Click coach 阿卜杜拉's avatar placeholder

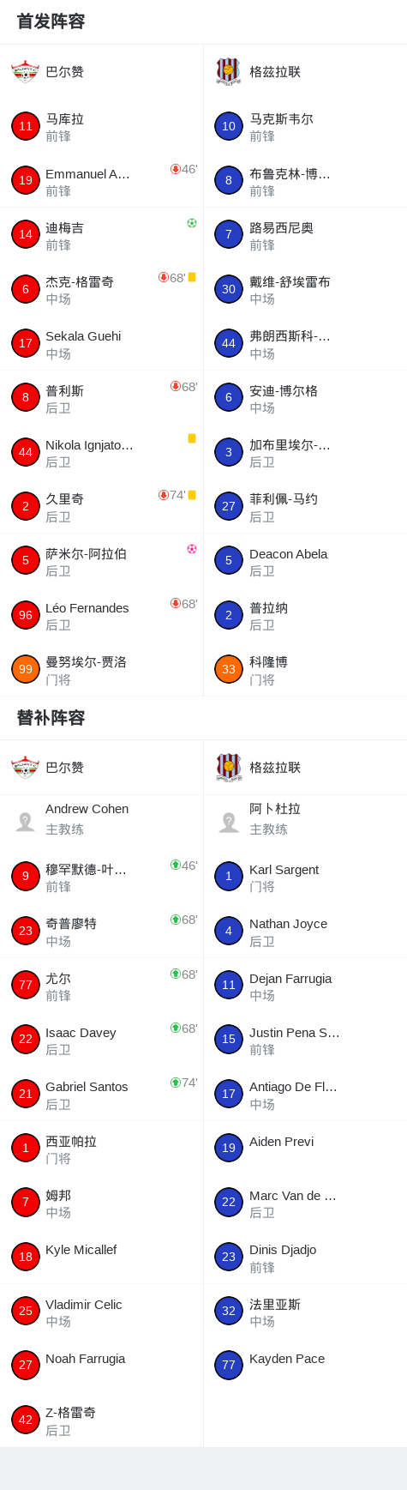pos(229,822)
